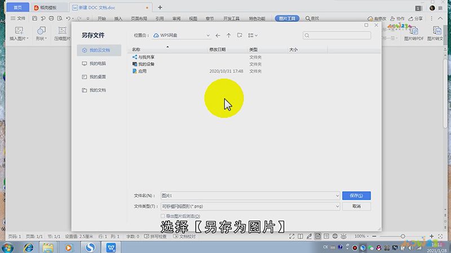Click the 协作 collaborate icon
The width and height of the screenshot is (451, 253).
[x=392, y=19]
